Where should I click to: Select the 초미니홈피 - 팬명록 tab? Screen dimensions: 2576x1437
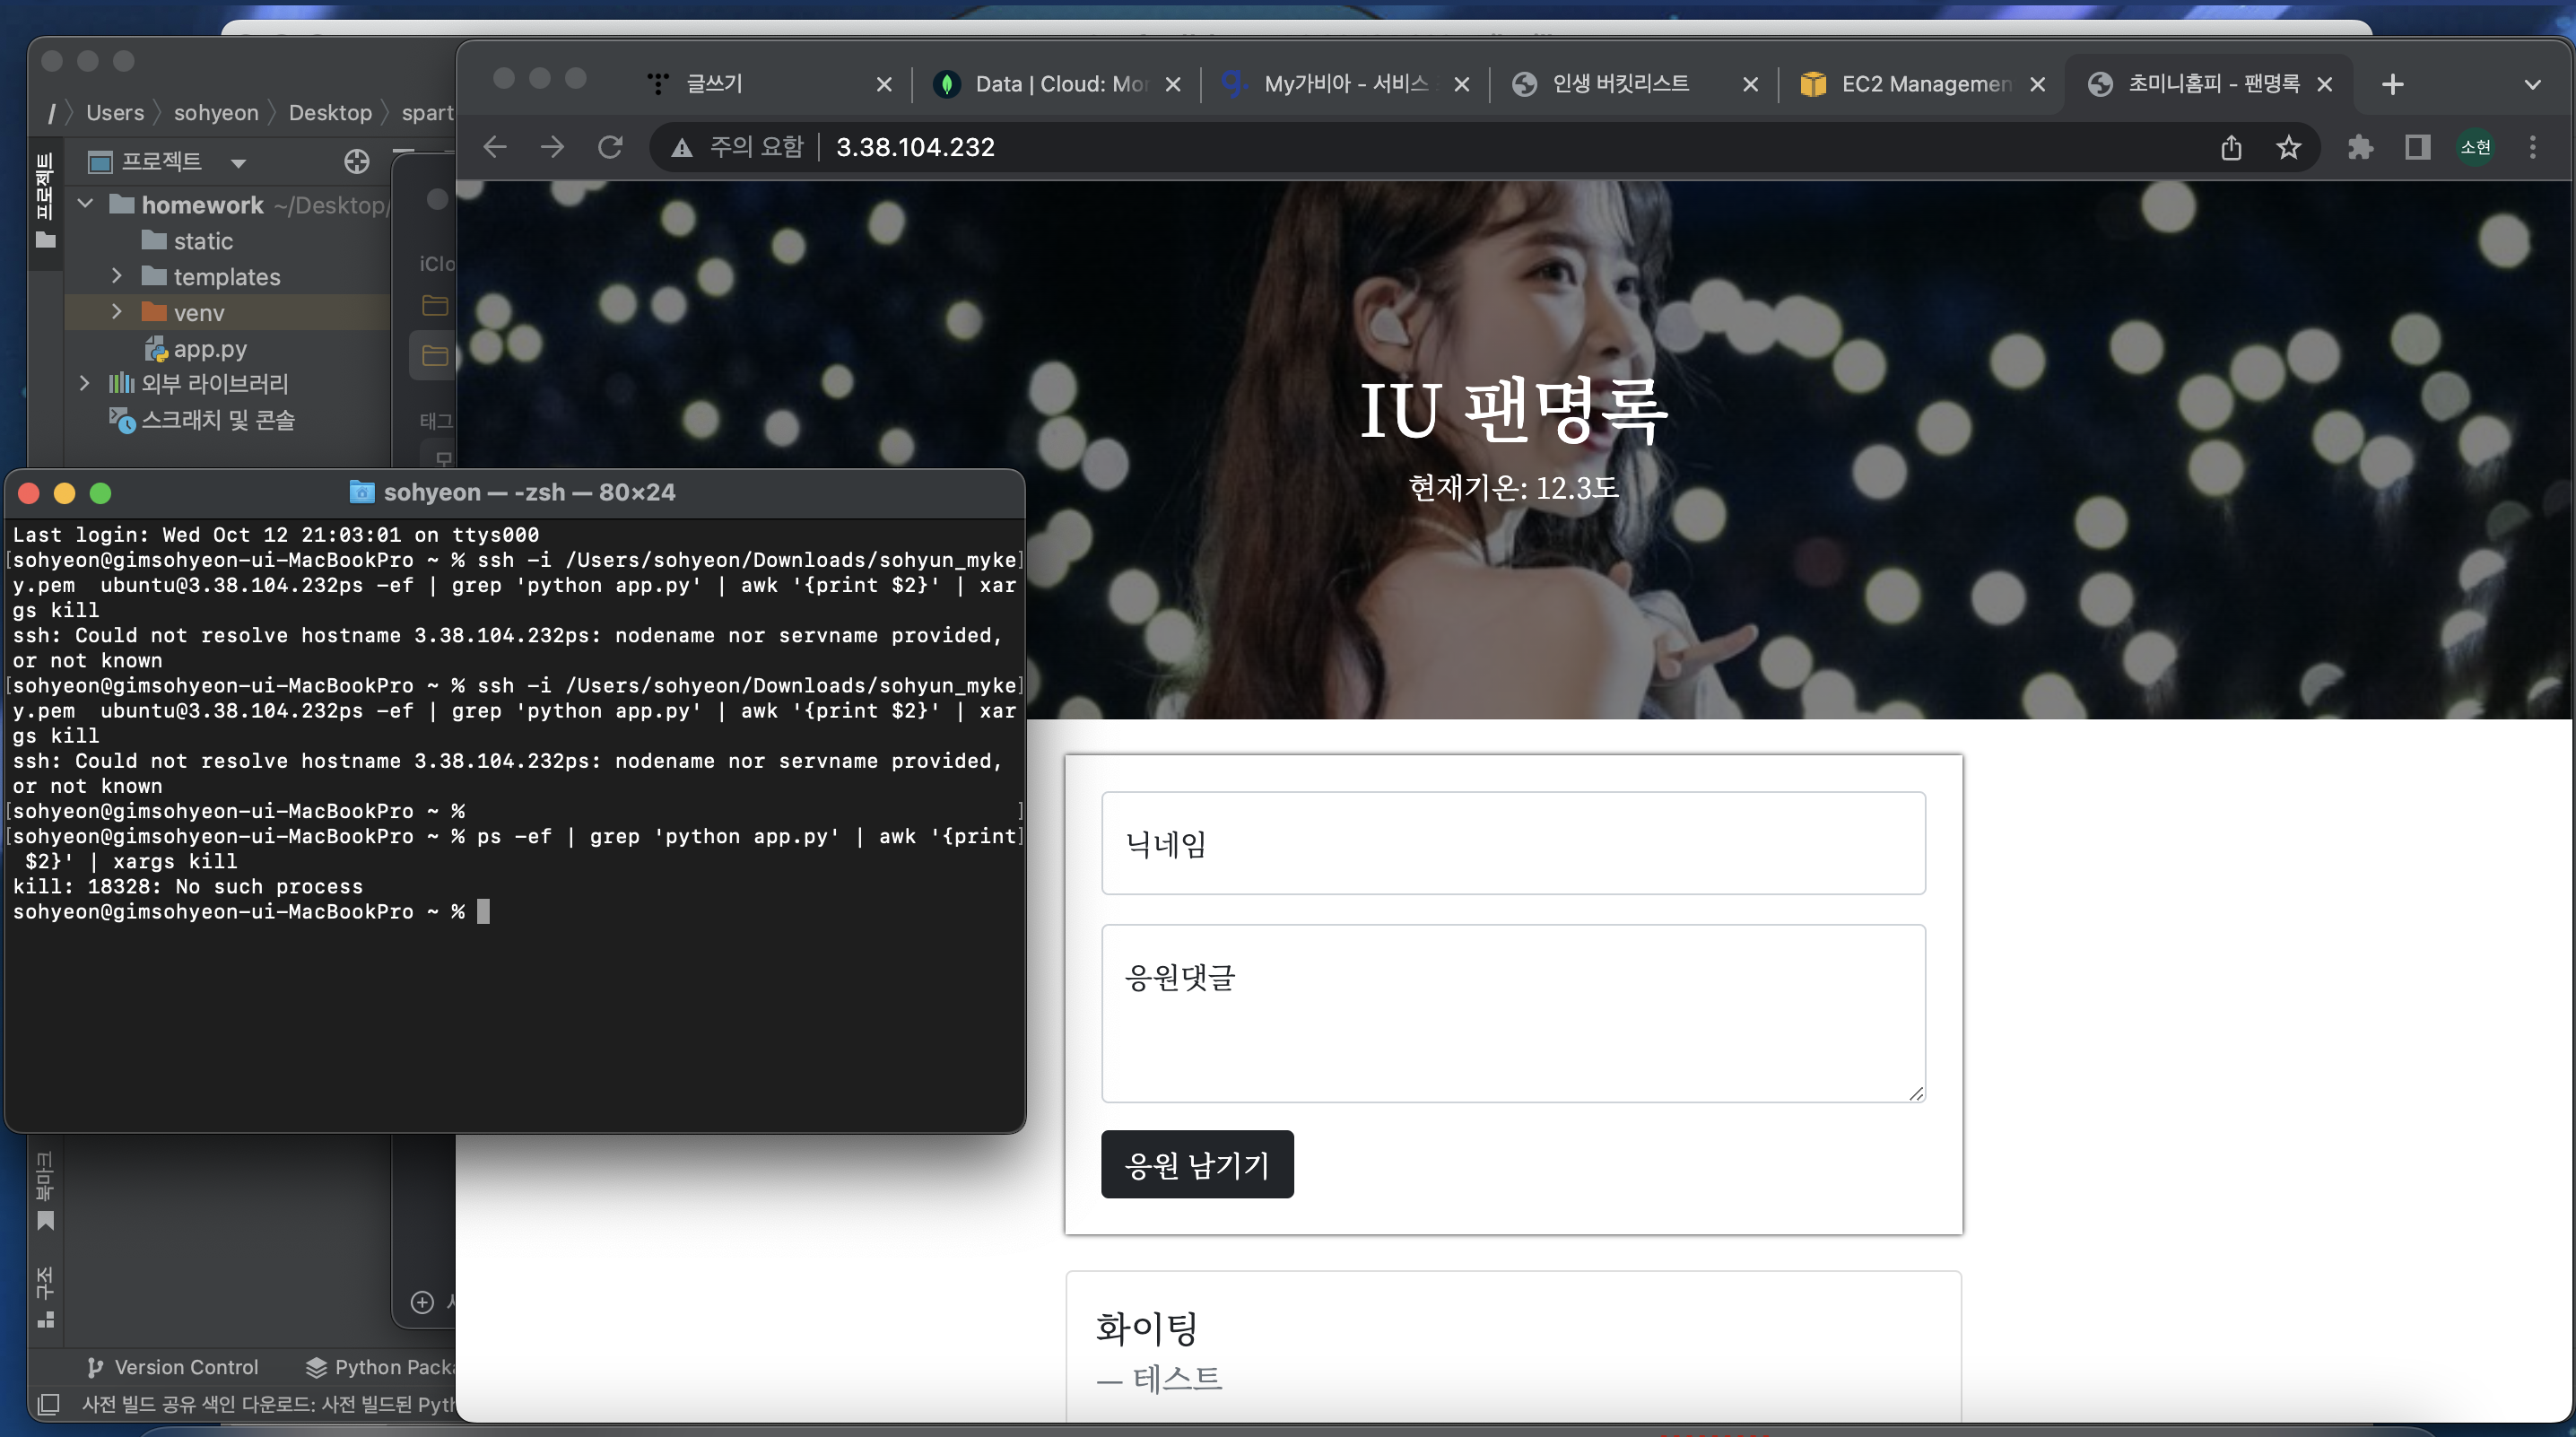[2210, 84]
